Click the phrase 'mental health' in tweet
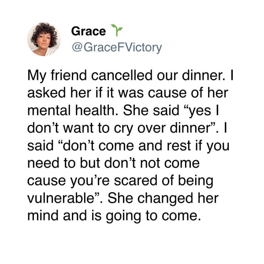 tap(72, 110)
